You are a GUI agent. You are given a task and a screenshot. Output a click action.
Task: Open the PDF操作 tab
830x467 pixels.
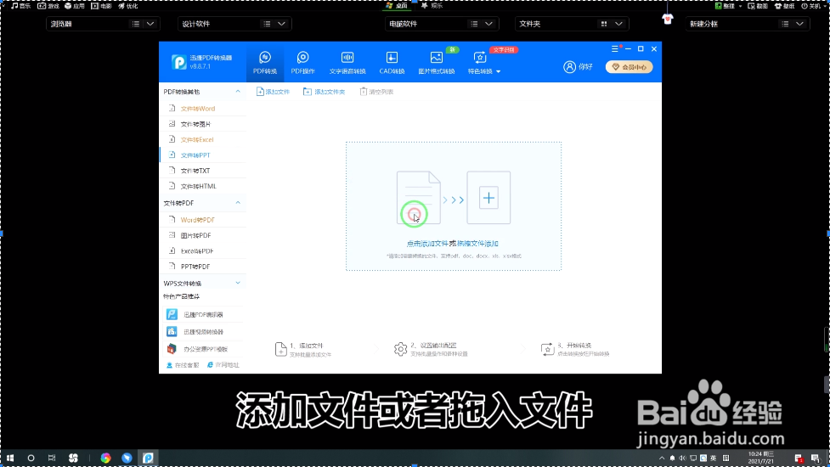pos(302,62)
